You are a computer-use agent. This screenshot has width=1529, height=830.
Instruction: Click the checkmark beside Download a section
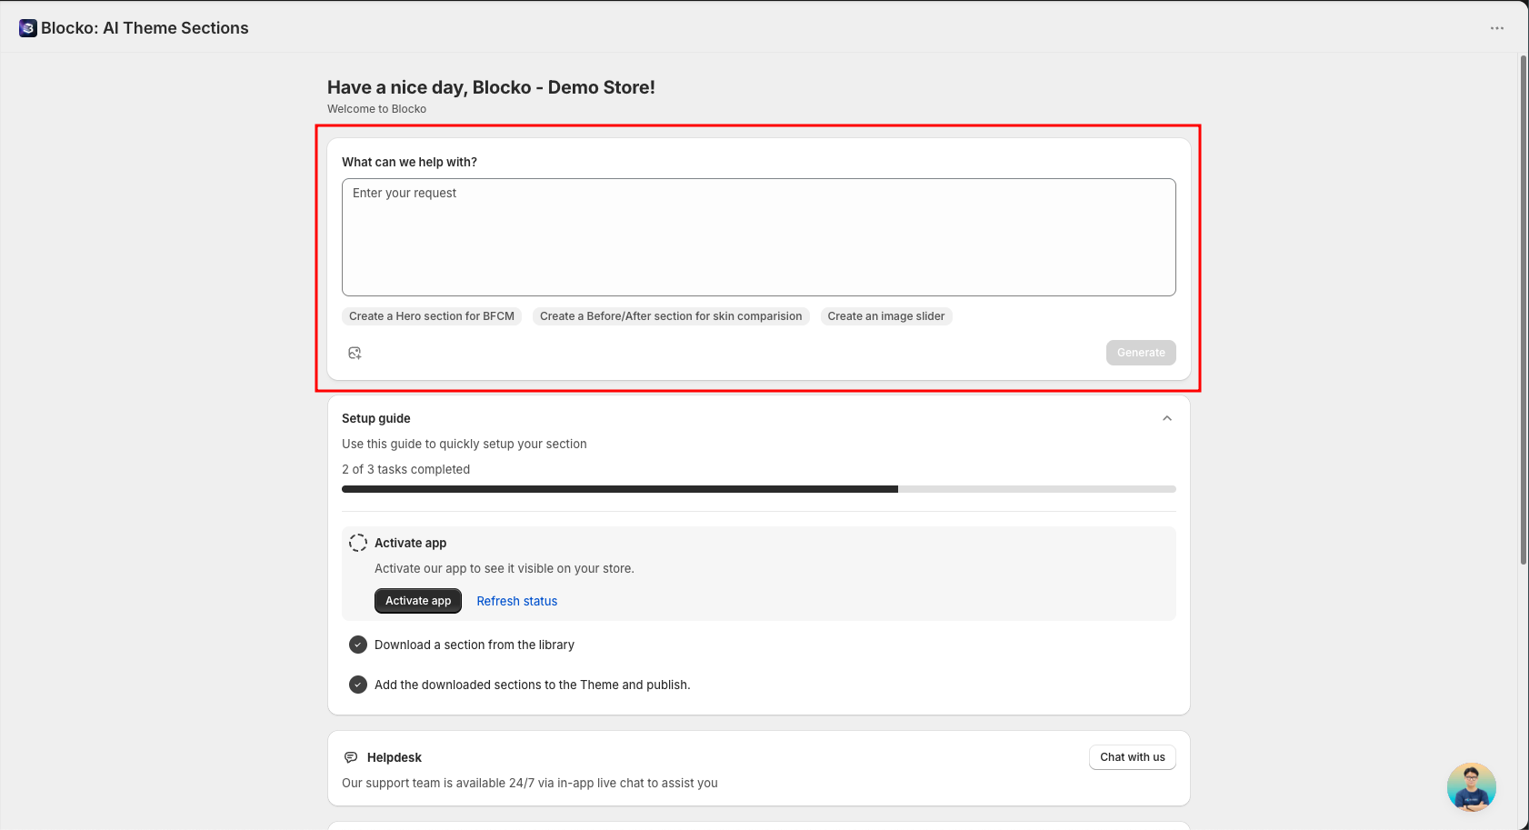point(358,645)
